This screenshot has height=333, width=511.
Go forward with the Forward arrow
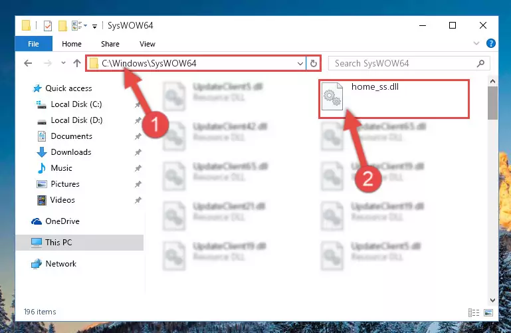(48, 63)
